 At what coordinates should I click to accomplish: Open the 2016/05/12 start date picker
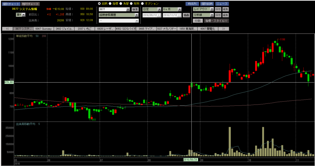(x=152, y=15)
